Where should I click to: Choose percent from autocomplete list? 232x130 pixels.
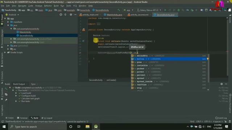pos(169,75)
